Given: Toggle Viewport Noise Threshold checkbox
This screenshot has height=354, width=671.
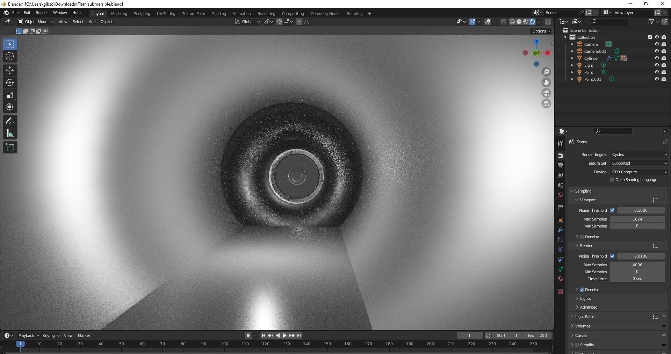Looking at the screenshot, I should tap(612, 210).
